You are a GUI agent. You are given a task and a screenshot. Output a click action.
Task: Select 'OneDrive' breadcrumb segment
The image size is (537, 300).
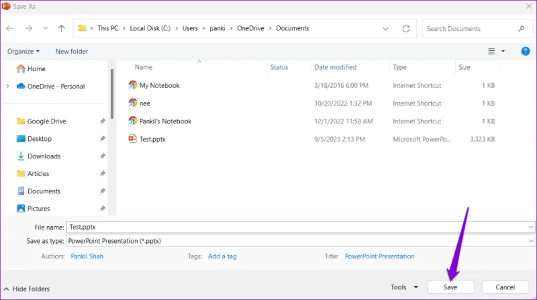click(x=250, y=28)
